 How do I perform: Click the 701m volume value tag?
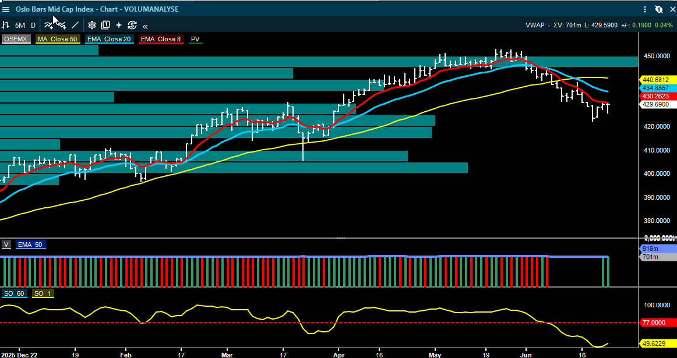pos(657,257)
